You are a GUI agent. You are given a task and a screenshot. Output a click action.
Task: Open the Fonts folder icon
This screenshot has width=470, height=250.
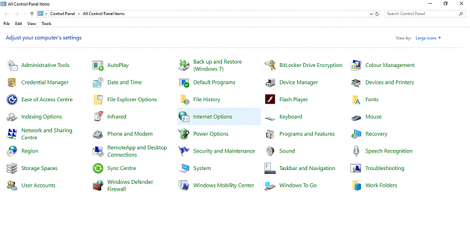[356, 100]
